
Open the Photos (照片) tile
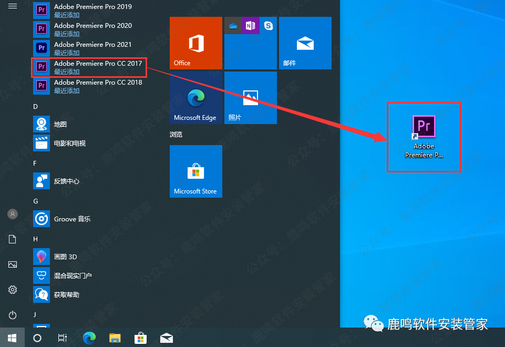click(x=251, y=98)
